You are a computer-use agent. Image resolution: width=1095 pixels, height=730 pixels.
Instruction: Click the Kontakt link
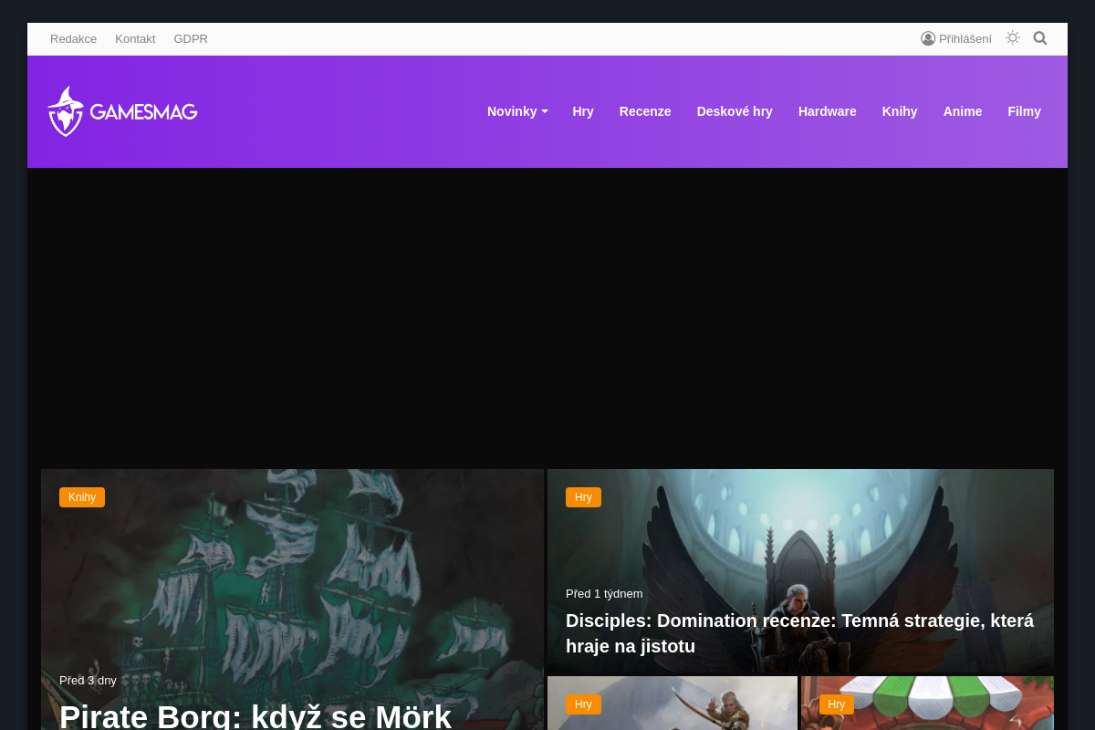(x=135, y=38)
